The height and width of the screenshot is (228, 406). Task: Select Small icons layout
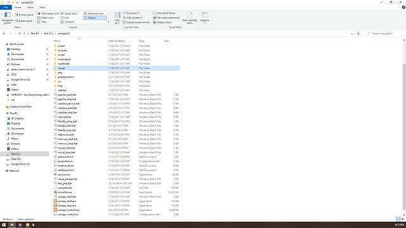pos(46,18)
